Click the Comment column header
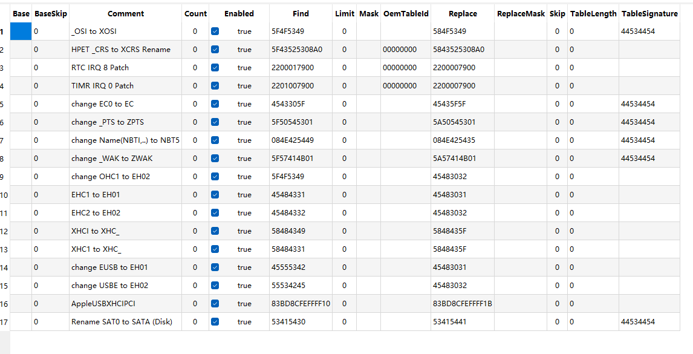 point(126,13)
